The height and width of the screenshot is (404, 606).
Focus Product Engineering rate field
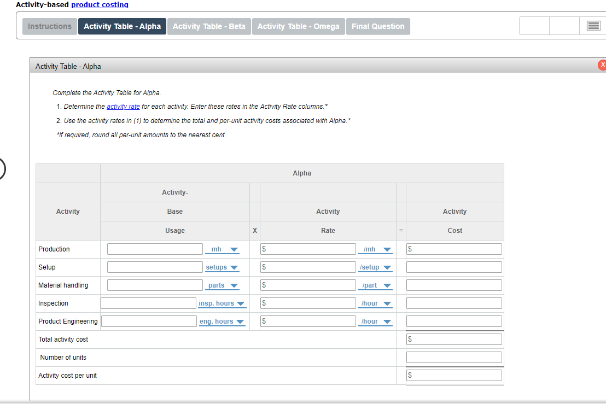point(308,321)
